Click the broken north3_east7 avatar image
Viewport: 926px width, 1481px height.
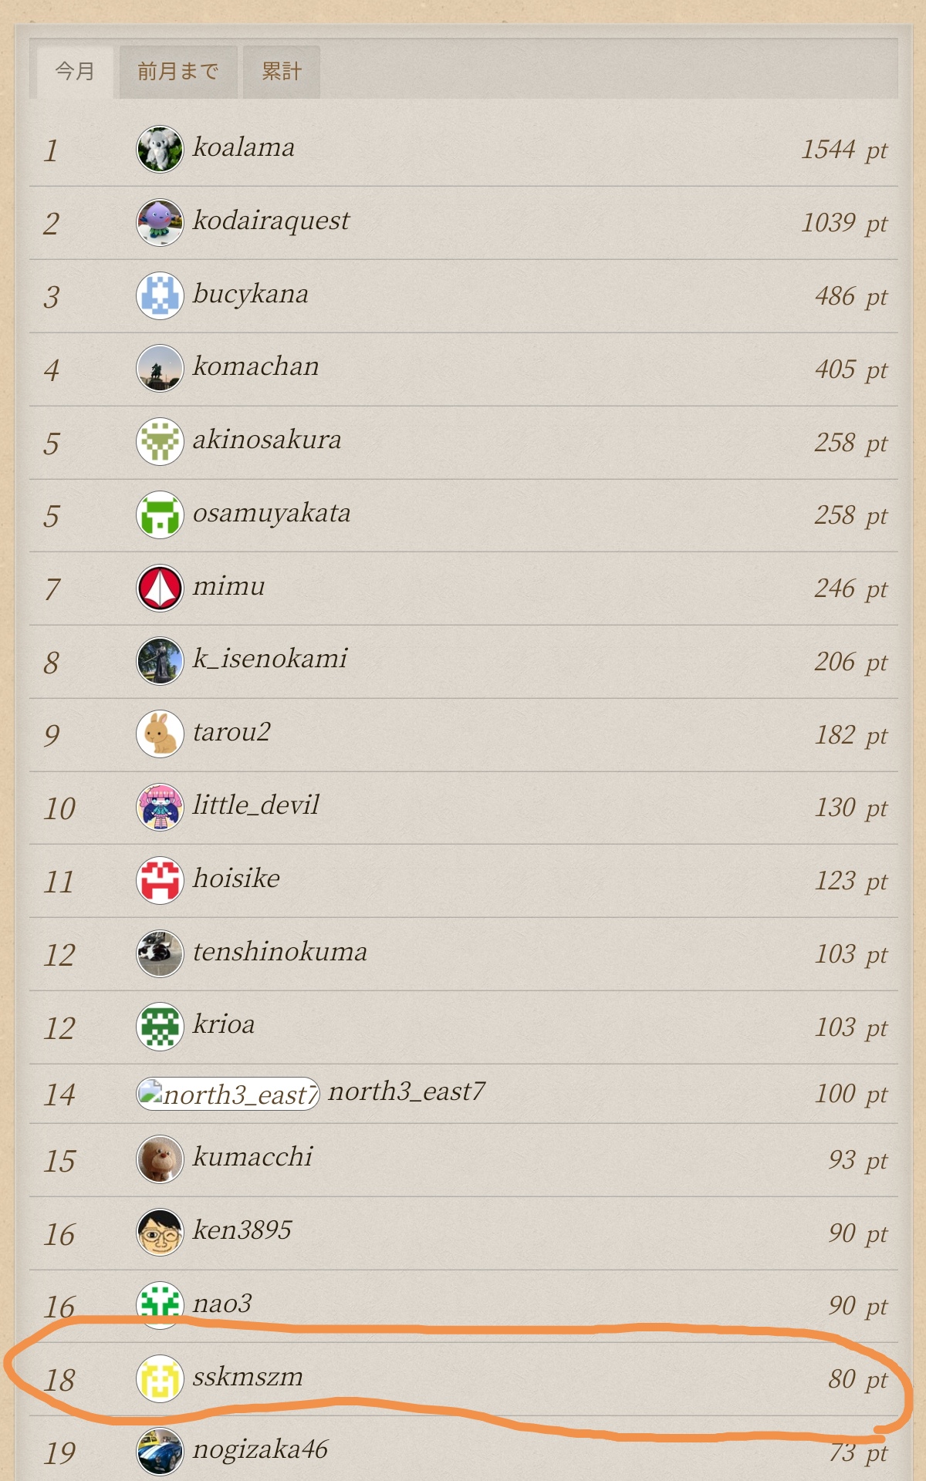(228, 1094)
